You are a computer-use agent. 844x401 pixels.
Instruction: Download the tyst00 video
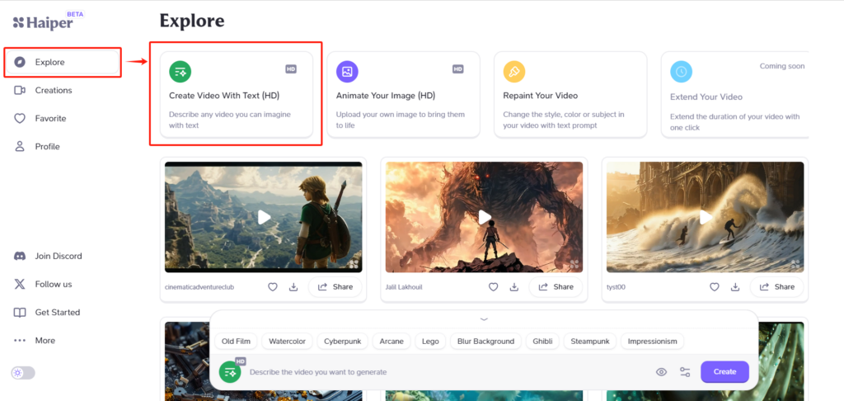734,287
